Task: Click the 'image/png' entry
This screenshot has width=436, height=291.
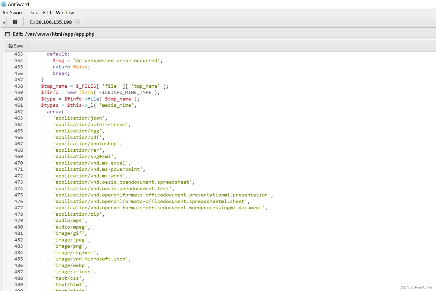Action: coord(68,246)
